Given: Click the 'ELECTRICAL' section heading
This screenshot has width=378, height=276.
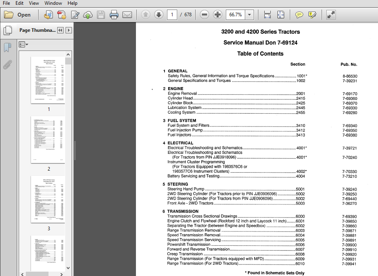Looking at the screenshot, I should point(180,143).
